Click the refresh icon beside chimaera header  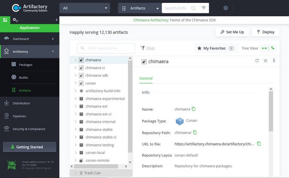[x=257, y=61]
